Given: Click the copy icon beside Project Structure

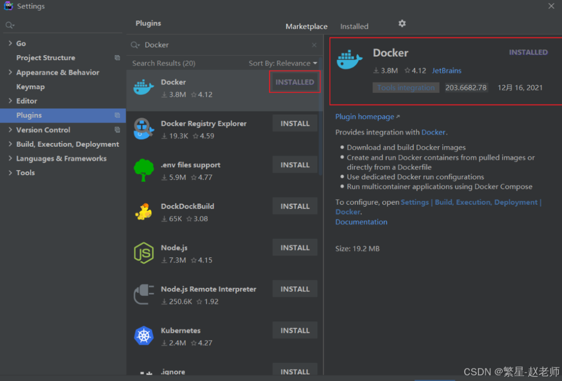Looking at the screenshot, I should click(117, 58).
